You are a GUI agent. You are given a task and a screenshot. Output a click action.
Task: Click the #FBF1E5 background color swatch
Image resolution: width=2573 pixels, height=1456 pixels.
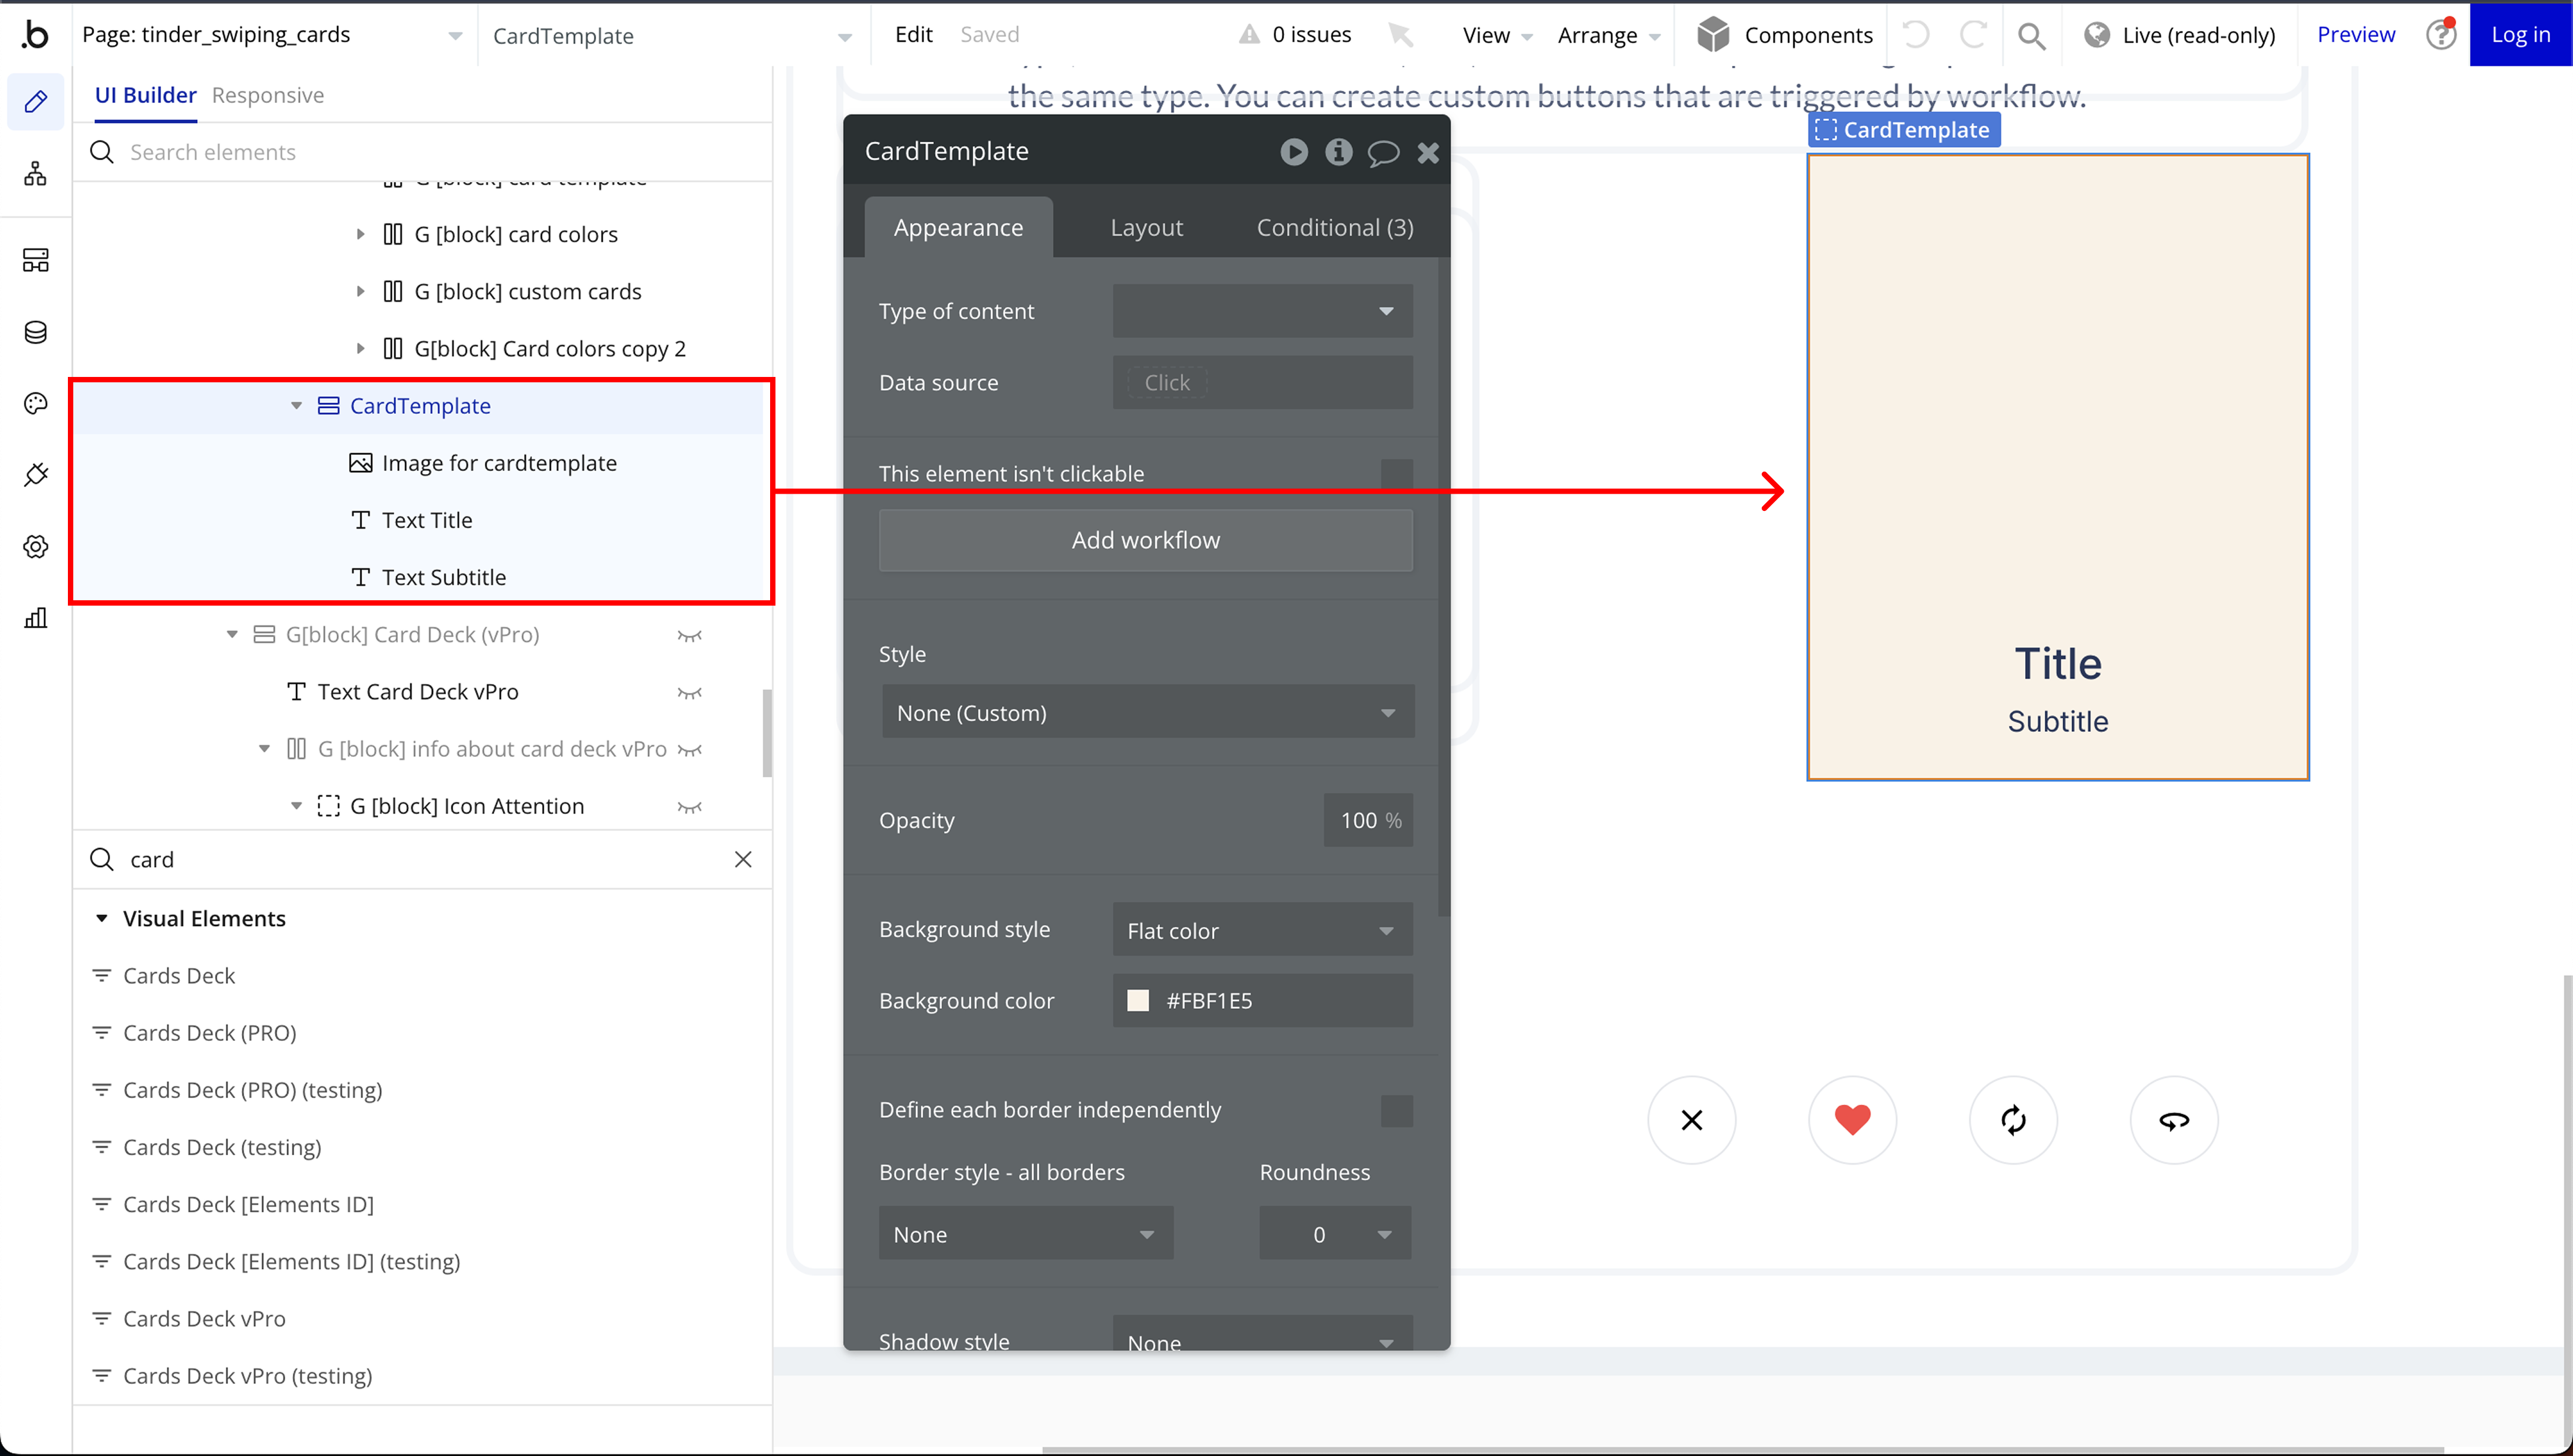[x=1138, y=1001]
